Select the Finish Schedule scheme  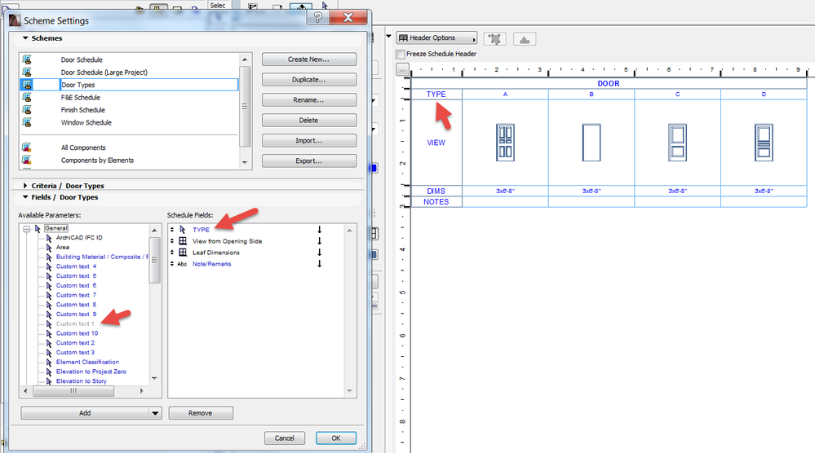point(82,110)
